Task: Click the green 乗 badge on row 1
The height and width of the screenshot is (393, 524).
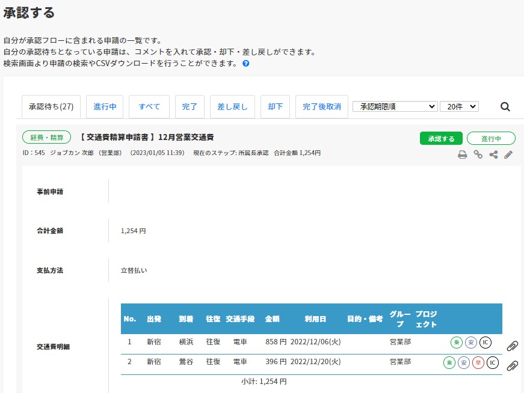Action: (457, 342)
